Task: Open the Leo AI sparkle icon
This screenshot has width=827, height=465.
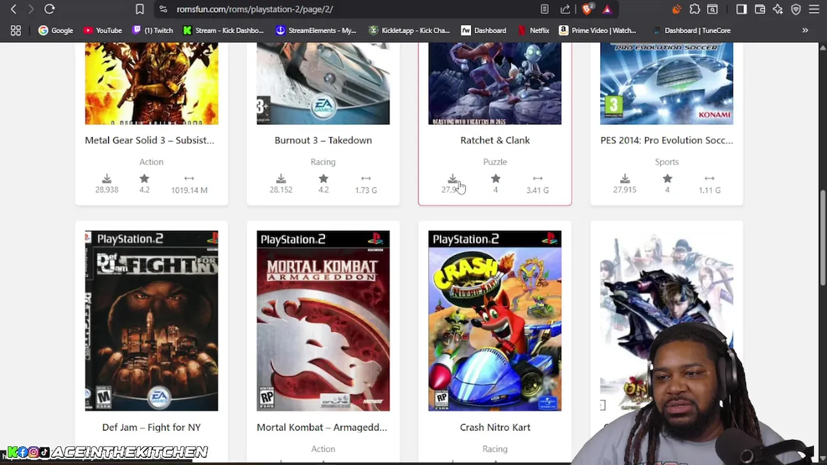Action: coord(778,9)
